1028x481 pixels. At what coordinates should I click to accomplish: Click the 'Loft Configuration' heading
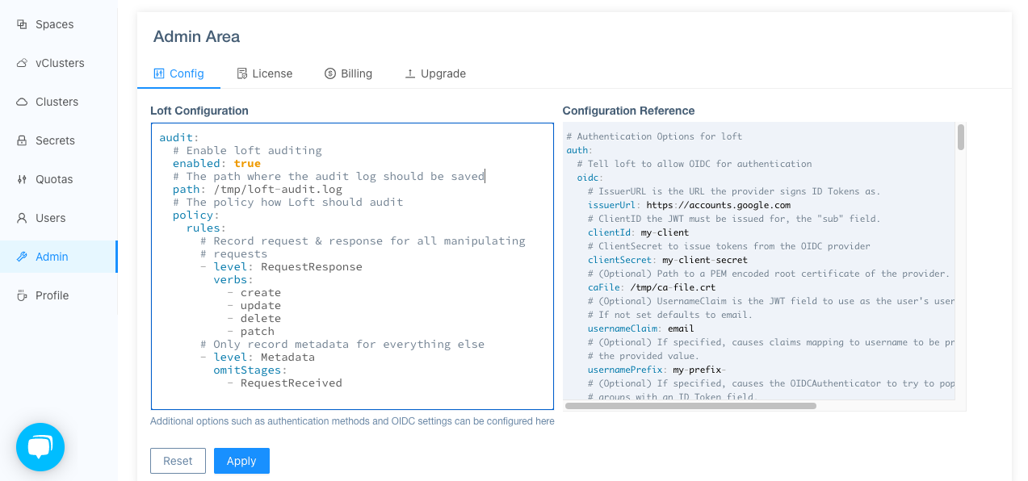click(x=199, y=111)
